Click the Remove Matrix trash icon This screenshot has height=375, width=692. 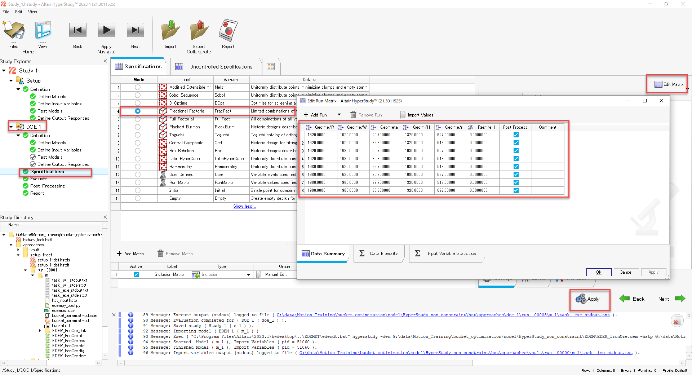click(x=160, y=254)
